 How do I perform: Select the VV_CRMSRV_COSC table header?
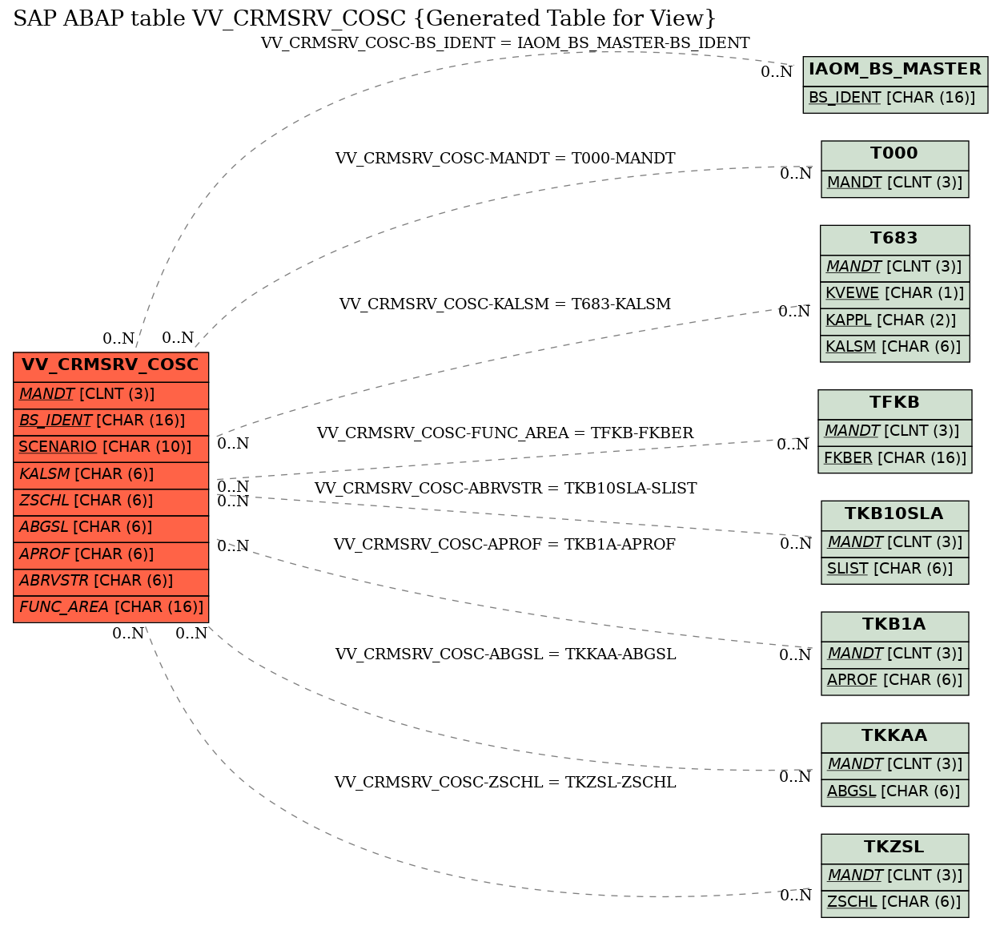coord(111,367)
